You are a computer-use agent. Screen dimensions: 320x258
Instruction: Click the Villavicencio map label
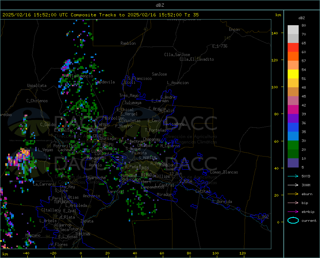pyautogui.click(x=79, y=76)
